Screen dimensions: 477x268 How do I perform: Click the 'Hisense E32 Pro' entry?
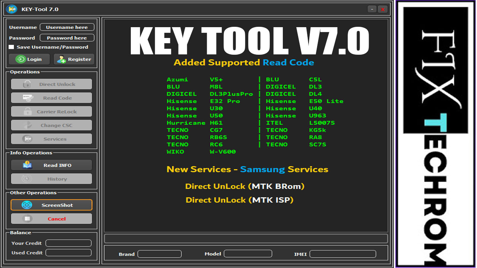click(203, 101)
